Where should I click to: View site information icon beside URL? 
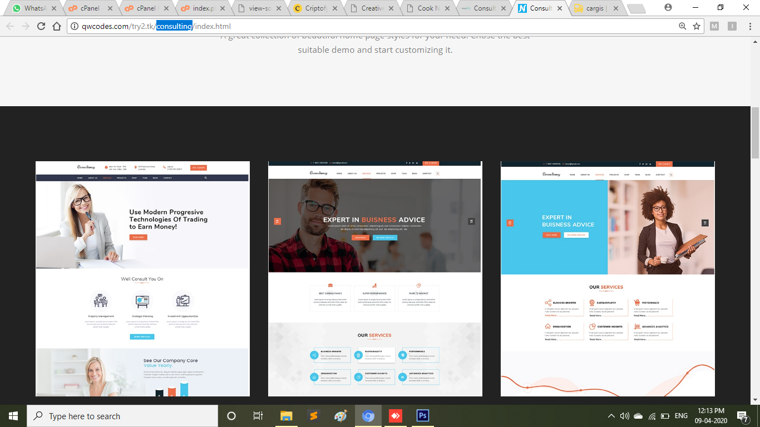coord(75,26)
